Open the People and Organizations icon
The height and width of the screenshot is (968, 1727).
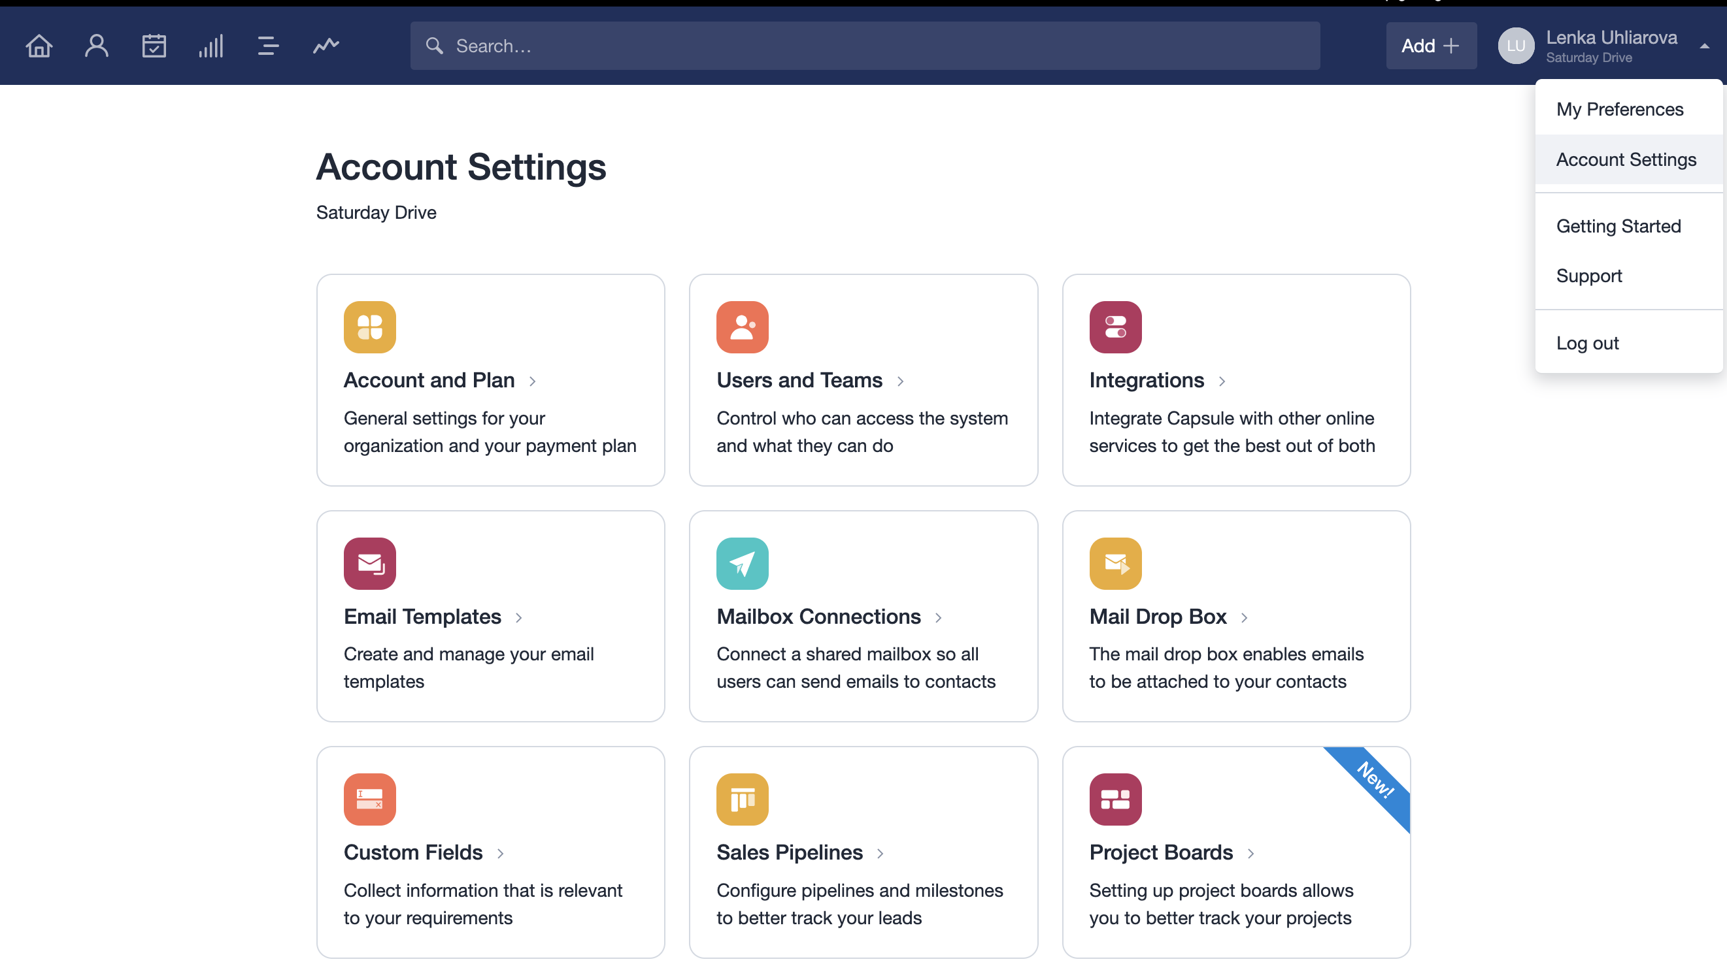point(97,46)
